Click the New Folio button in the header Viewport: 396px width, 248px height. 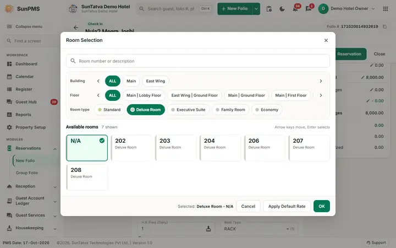click(x=235, y=9)
